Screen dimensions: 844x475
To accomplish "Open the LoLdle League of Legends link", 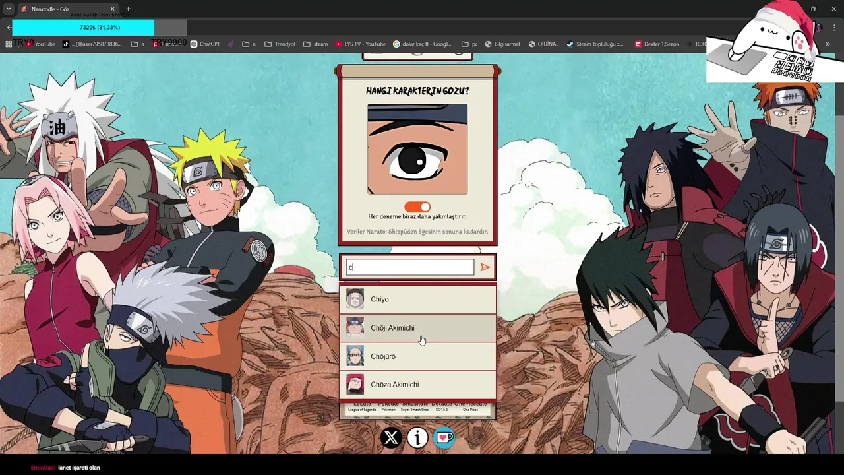I will [362, 406].
